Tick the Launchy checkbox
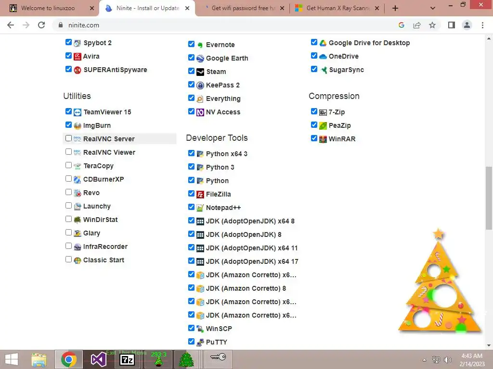The width and height of the screenshot is (493, 369). pos(68,206)
